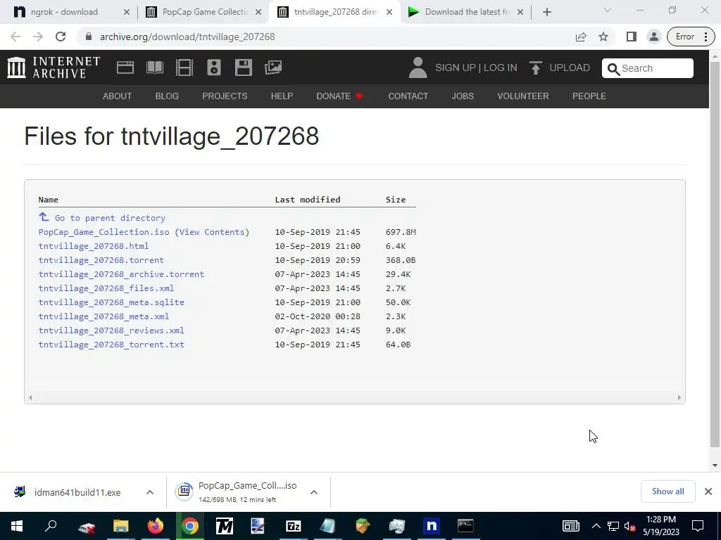Screen dimensions: 721x540
Task: Click the Windows Start button
Action: tap(17, 526)
